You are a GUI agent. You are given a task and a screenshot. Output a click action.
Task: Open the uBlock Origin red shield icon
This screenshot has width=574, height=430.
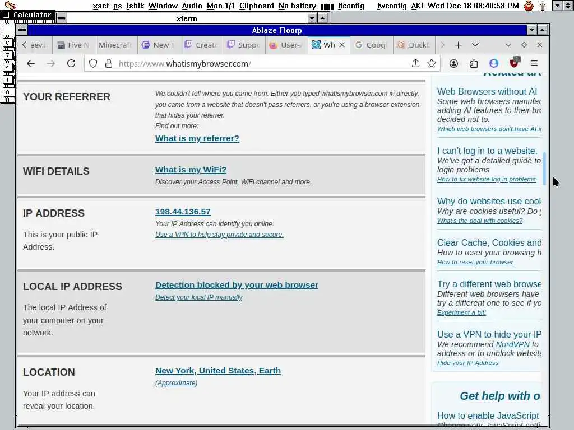(x=515, y=63)
